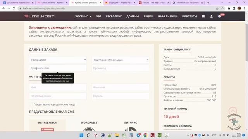Expand the ХОСТИНГ menu chevron
The image size is (248, 139).
tap(91, 16)
